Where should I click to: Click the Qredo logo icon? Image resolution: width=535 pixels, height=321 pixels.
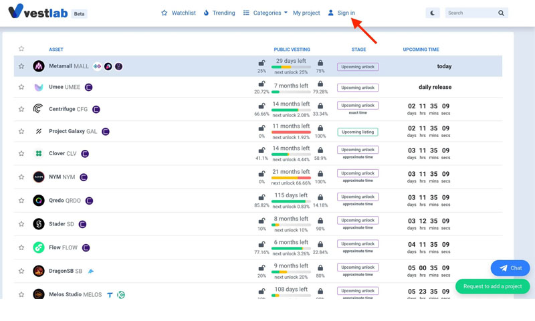click(x=39, y=201)
